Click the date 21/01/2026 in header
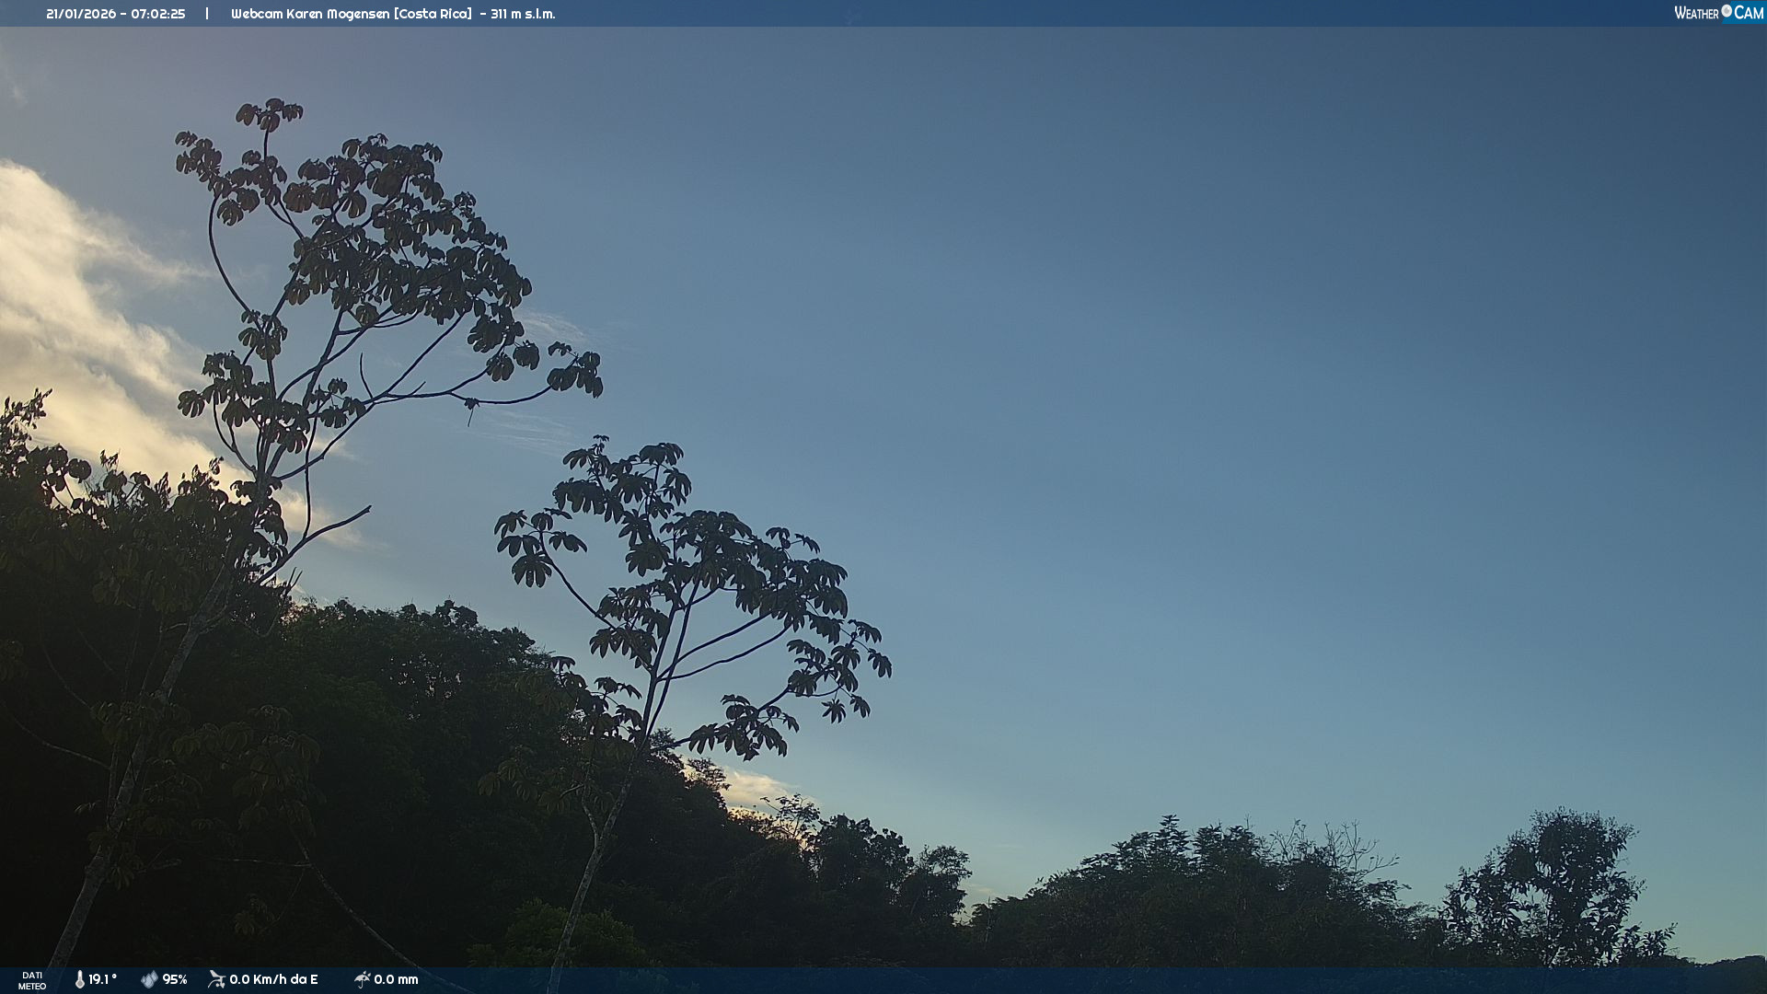The height and width of the screenshot is (994, 1767). 81,14
